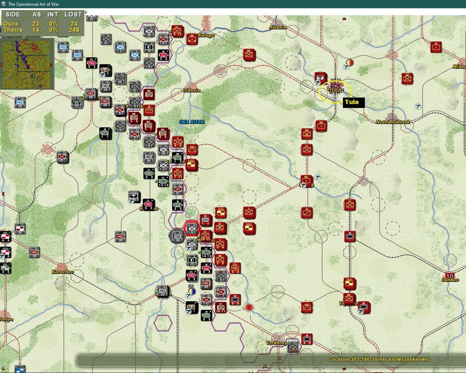Screen dimensions: 466x373
Task: Select the red Soviet air unit beside Tula
Action: click(321, 78)
